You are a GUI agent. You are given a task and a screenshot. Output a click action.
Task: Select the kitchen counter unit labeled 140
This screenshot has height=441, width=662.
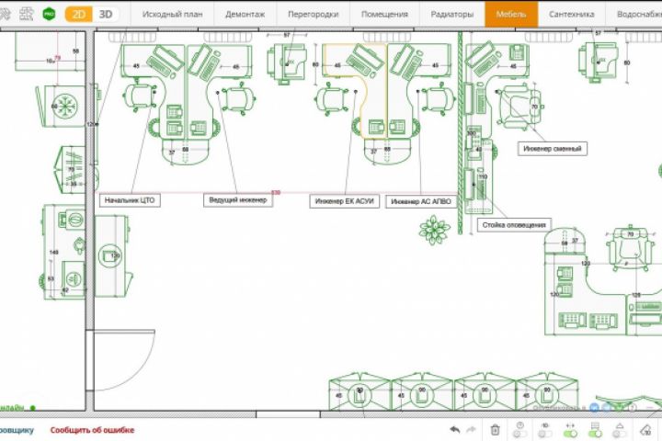(x=63, y=252)
